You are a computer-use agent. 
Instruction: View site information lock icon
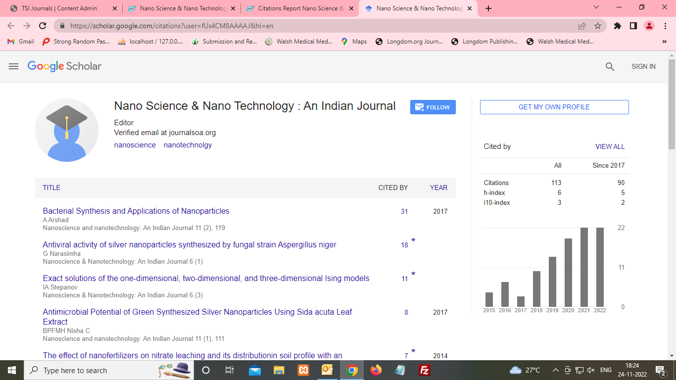click(62, 26)
